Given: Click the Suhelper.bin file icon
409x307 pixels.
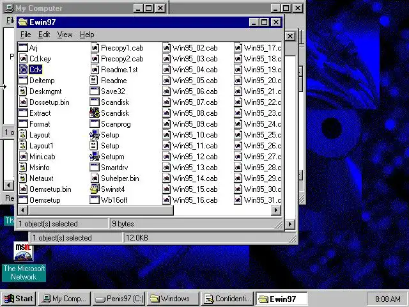Looking at the screenshot, I should click(x=95, y=178).
